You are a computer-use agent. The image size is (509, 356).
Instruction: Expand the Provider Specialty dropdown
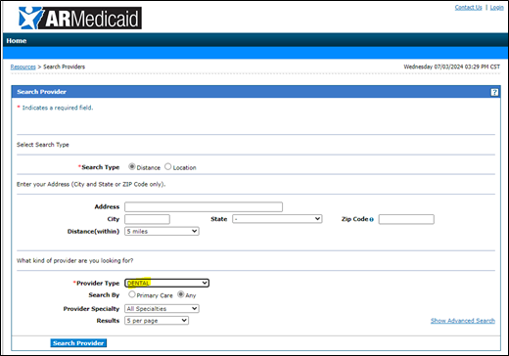[x=162, y=309]
